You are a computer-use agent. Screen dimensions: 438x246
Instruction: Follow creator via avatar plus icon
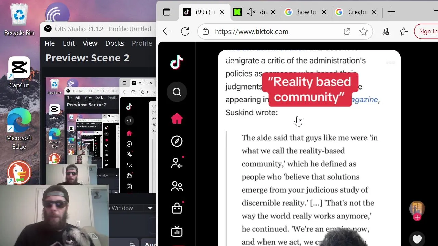click(x=417, y=217)
